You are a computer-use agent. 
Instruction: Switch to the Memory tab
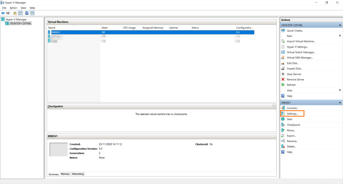65,174
